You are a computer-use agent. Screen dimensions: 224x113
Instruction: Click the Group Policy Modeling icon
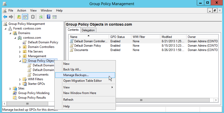(x=15, y=93)
